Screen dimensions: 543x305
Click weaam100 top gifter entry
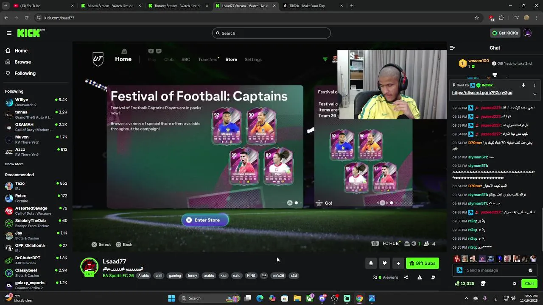pyautogui.click(x=473, y=63)
